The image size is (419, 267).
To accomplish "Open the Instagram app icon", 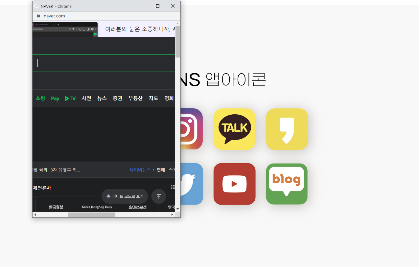I will [192, 129].
